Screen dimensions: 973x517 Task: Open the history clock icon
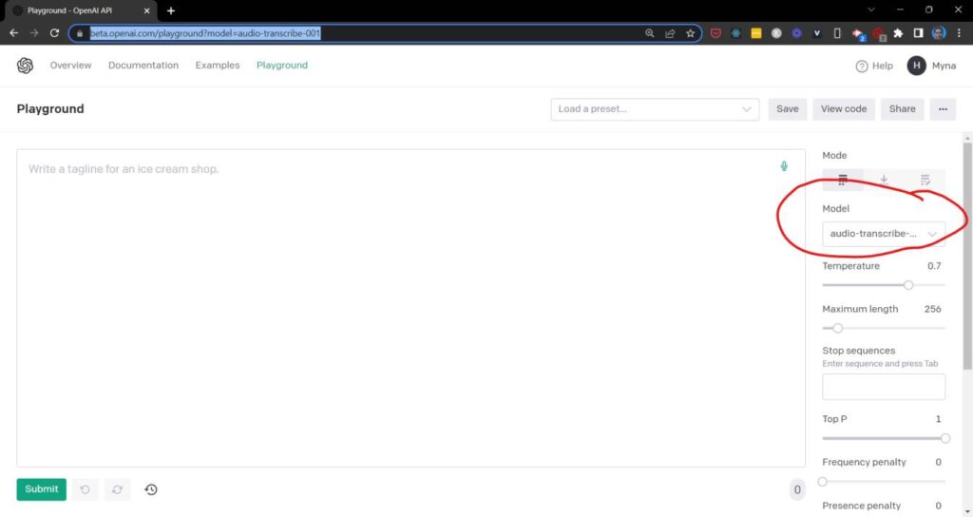(151, 489)
